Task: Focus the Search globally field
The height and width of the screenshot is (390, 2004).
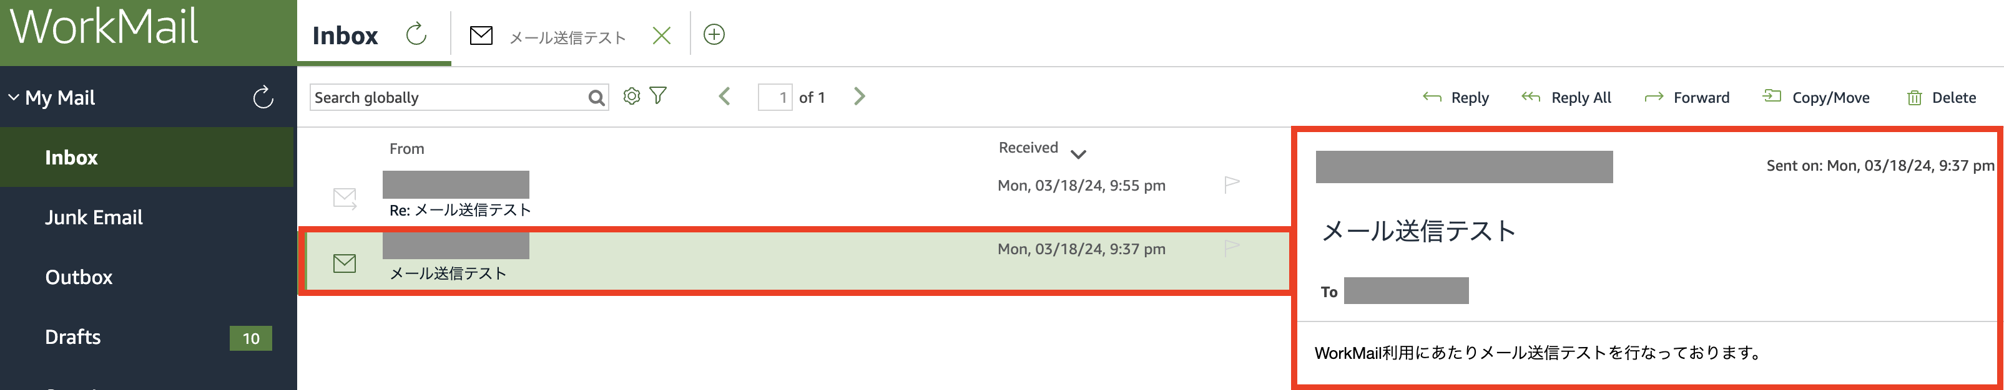Action: click(448, 98)
